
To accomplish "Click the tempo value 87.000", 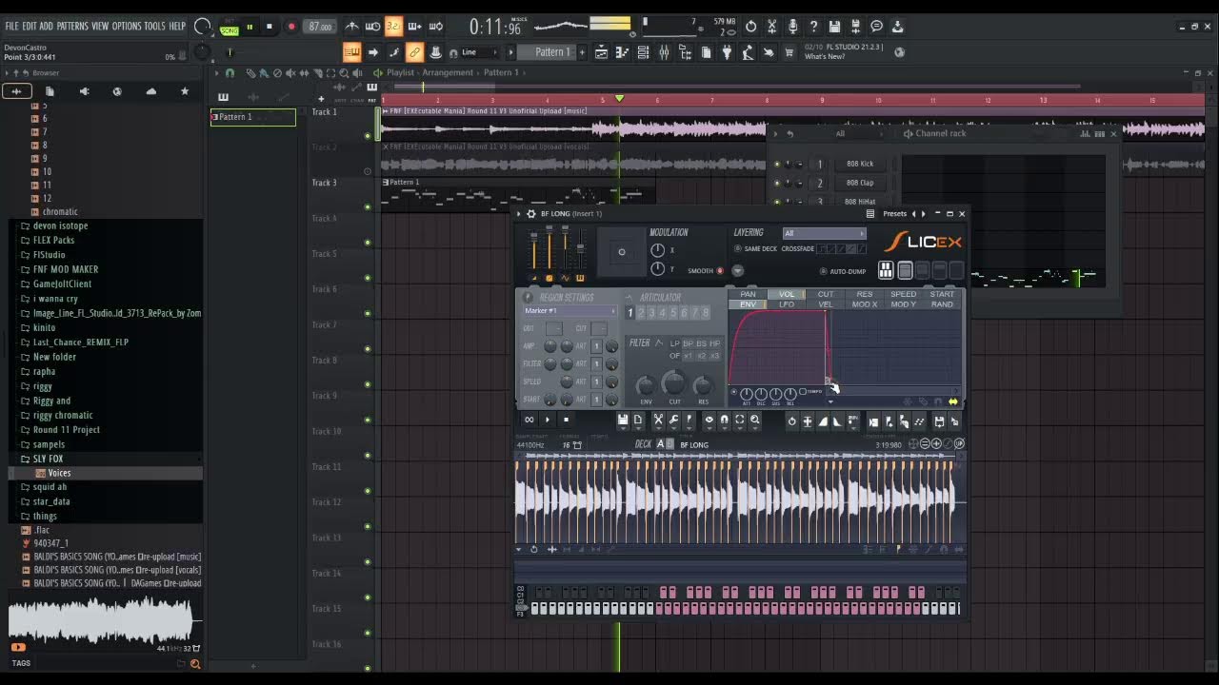I will [x=321, y=27].
